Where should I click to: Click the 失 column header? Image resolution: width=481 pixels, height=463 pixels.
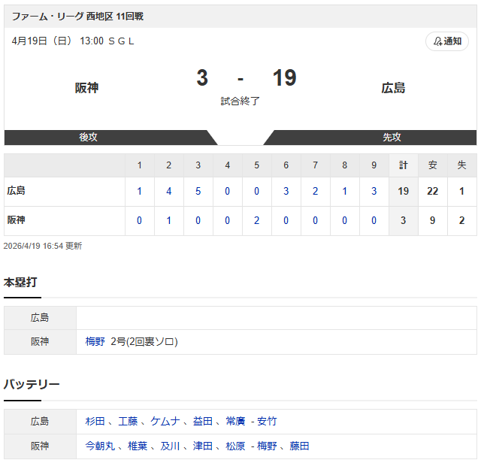462,165
